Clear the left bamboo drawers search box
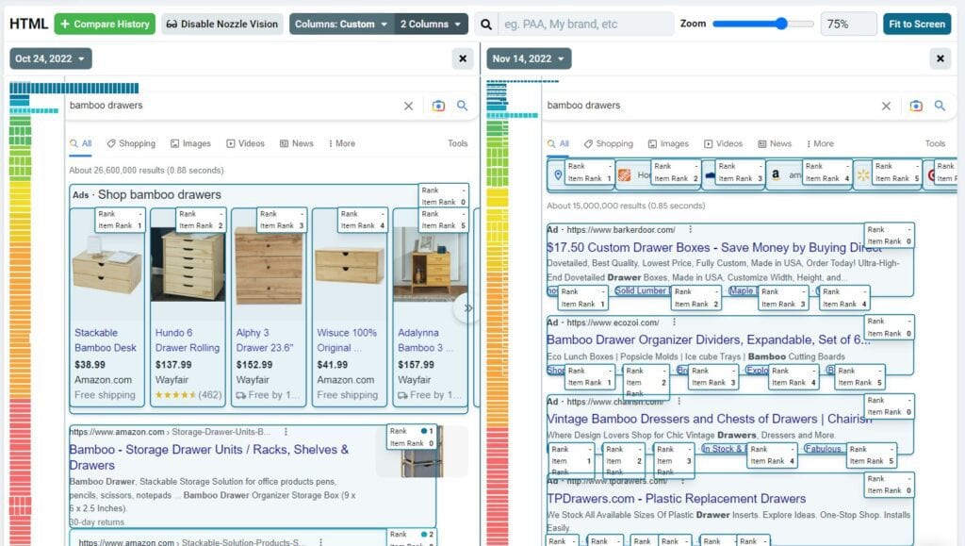 click(408, 106)
